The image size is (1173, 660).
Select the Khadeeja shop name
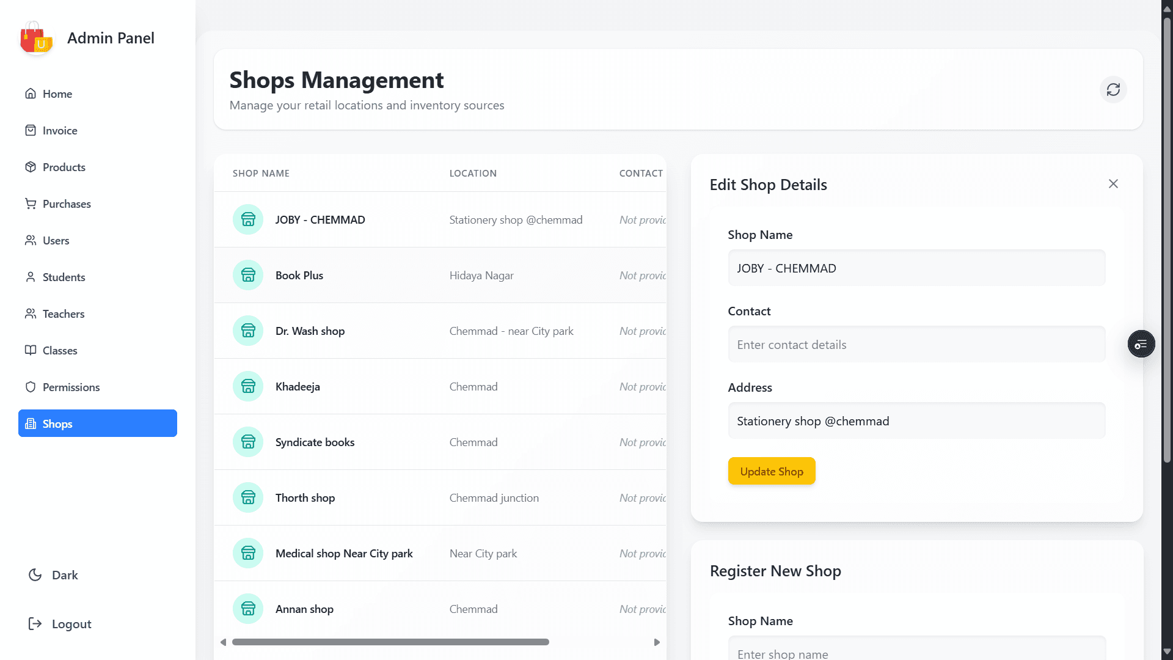(x=298, y=386)
